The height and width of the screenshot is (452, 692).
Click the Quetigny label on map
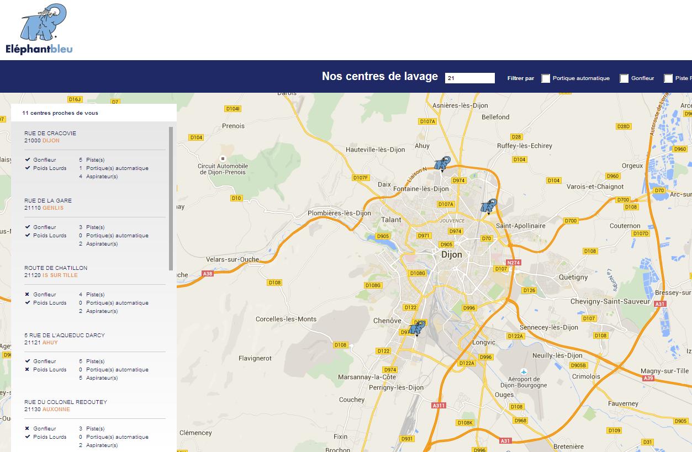click(x=573, y=277)
